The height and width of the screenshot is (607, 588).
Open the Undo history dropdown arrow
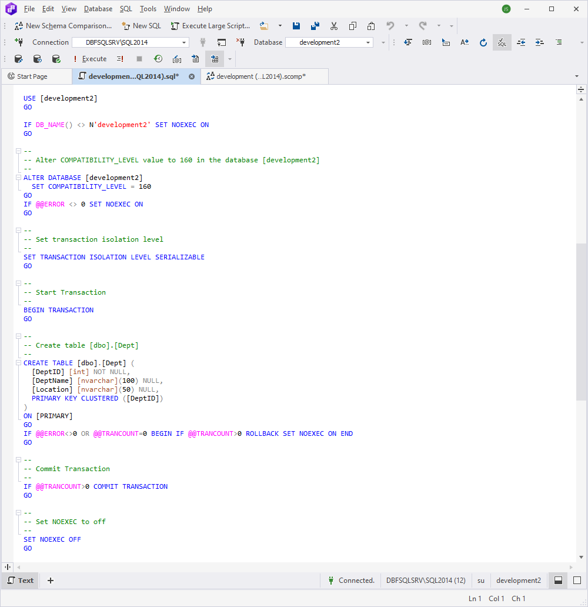(406, 26)
